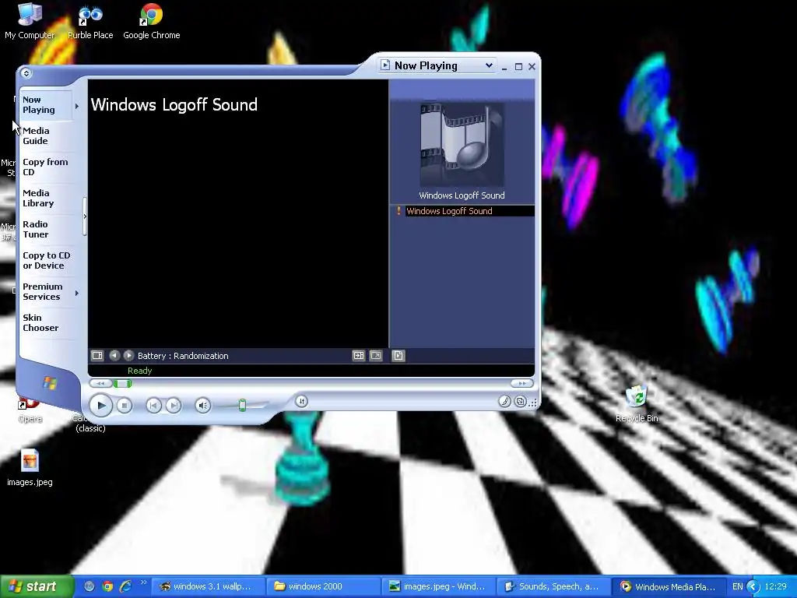Toggle the playlist pane icon
Viewport: 797px width, 598px height.
coord(398,355)
